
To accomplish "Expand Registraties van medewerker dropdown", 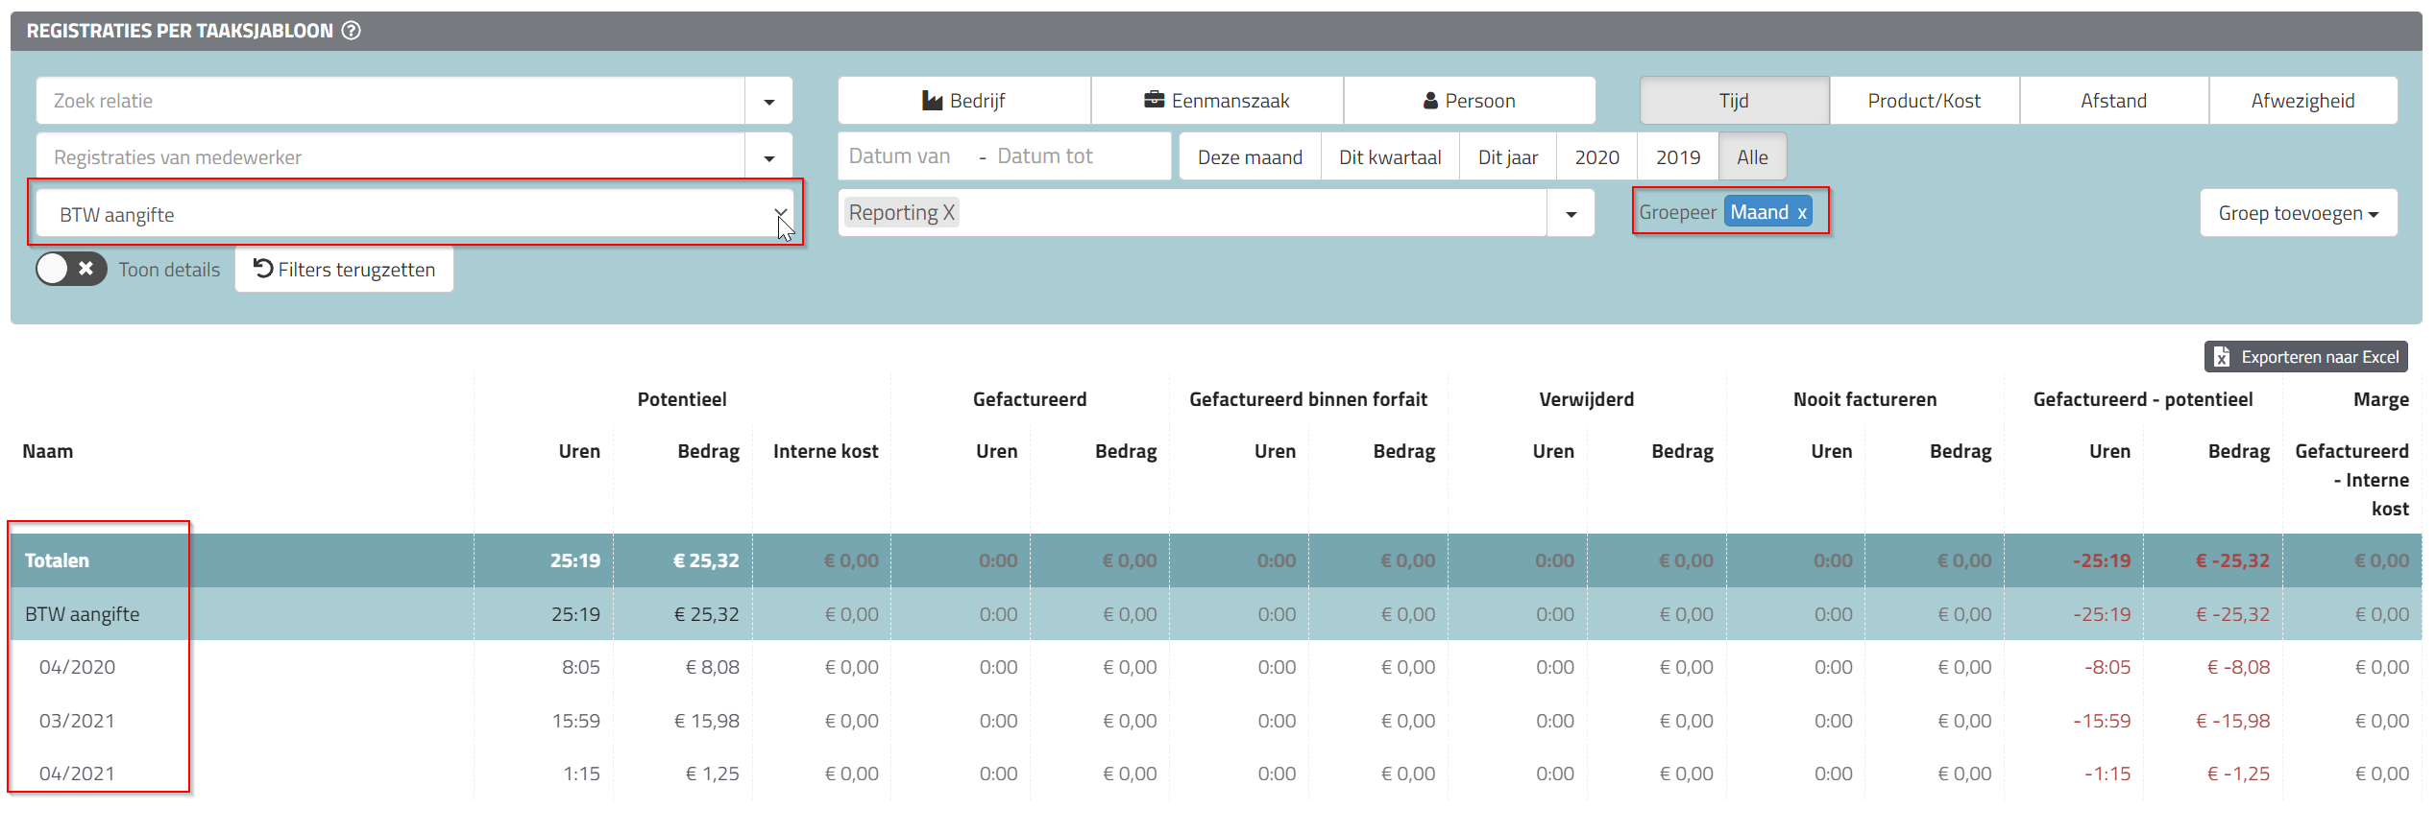I will [768, 158].
